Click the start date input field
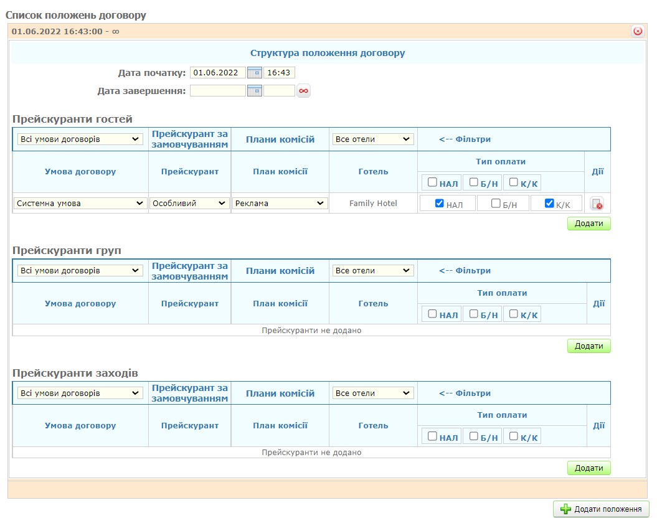This screenshot has height=518, width=657. 217,73
